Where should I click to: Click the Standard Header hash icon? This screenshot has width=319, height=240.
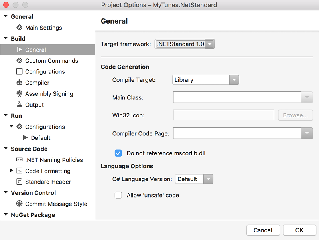point(19,182)
